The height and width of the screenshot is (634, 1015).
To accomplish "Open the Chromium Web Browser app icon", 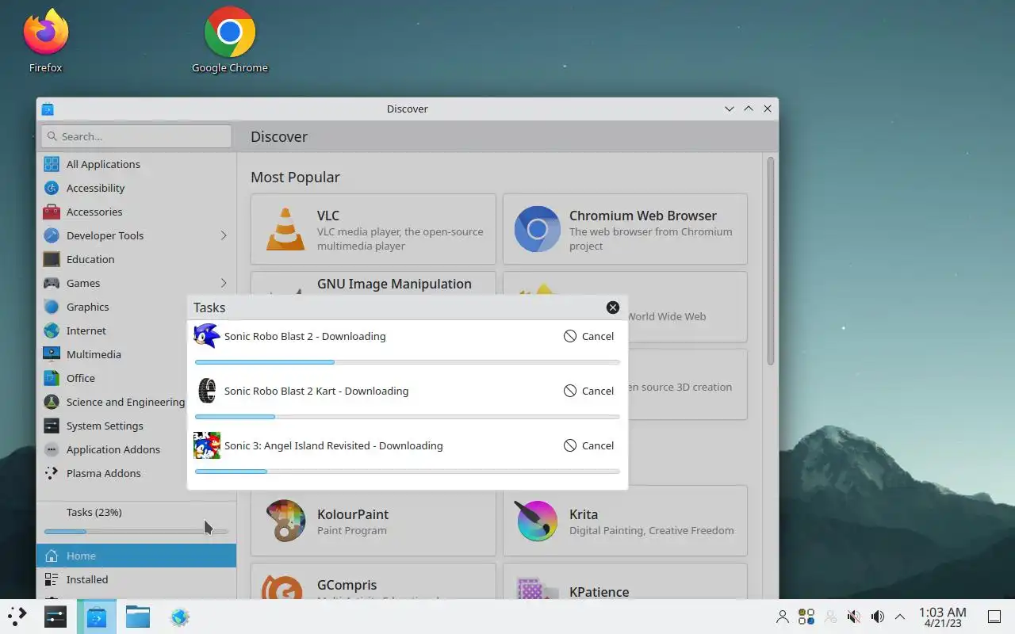I will pos(537,230).
